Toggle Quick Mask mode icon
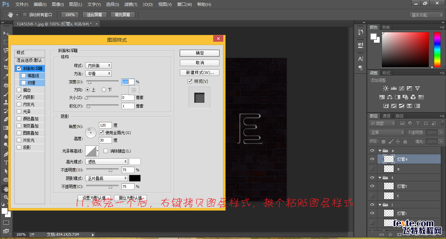The width and height of the screenshot is (446, 239). (x=6, y=223)
